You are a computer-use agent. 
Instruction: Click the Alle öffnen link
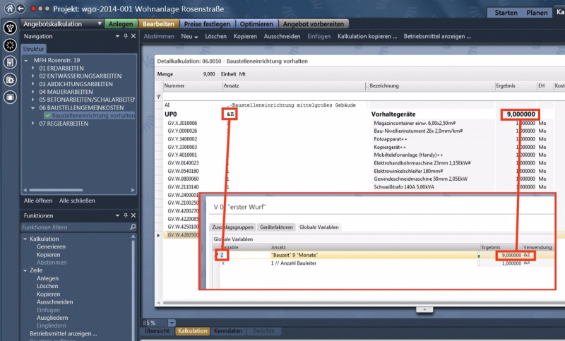click(x=38, y=201)
